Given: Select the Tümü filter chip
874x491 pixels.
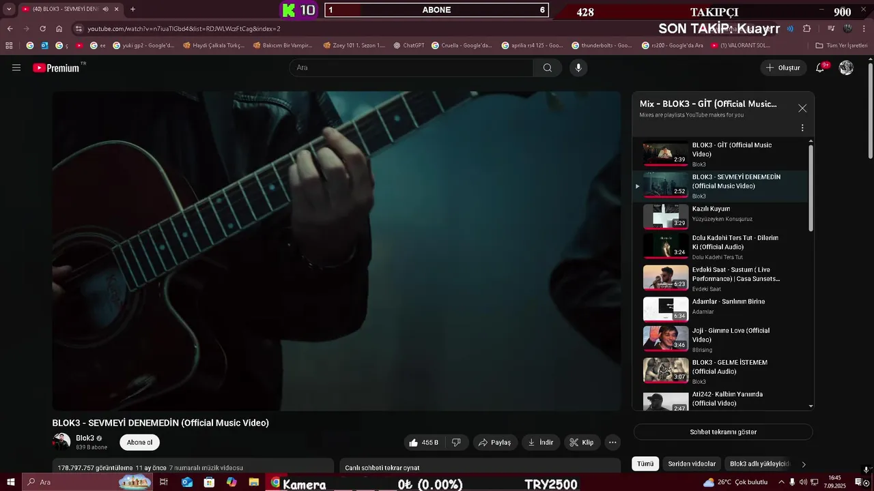Looking at the screenshot, I should click(x=645, y=464).
